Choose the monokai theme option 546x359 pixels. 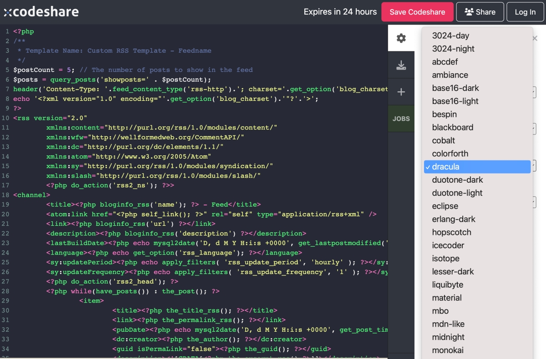click(x=448, y=350)
